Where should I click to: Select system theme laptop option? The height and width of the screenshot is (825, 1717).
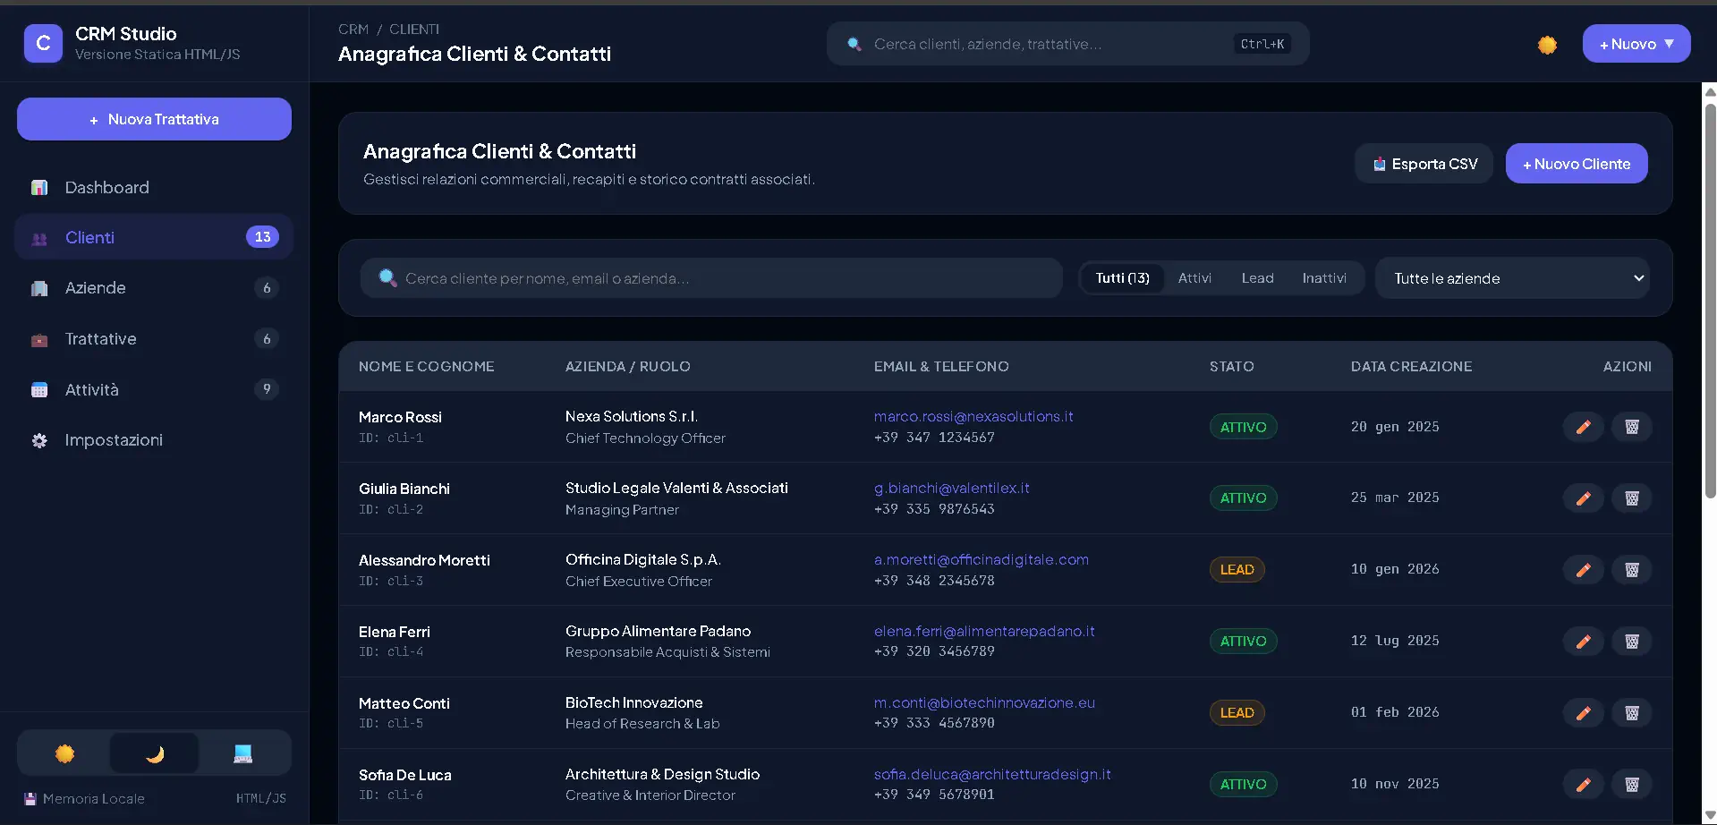click(x=242, y=753)
